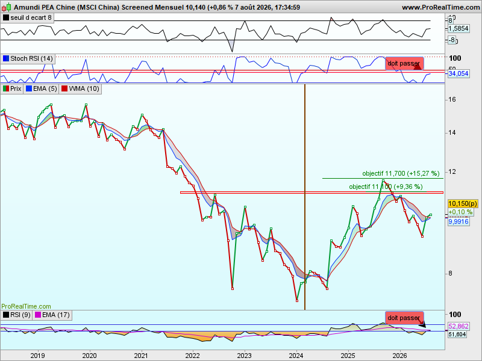This screenshot has width=482, height=361.
Task: Open the www.ProRealTime.com link at top right
Action: (441, 7)
